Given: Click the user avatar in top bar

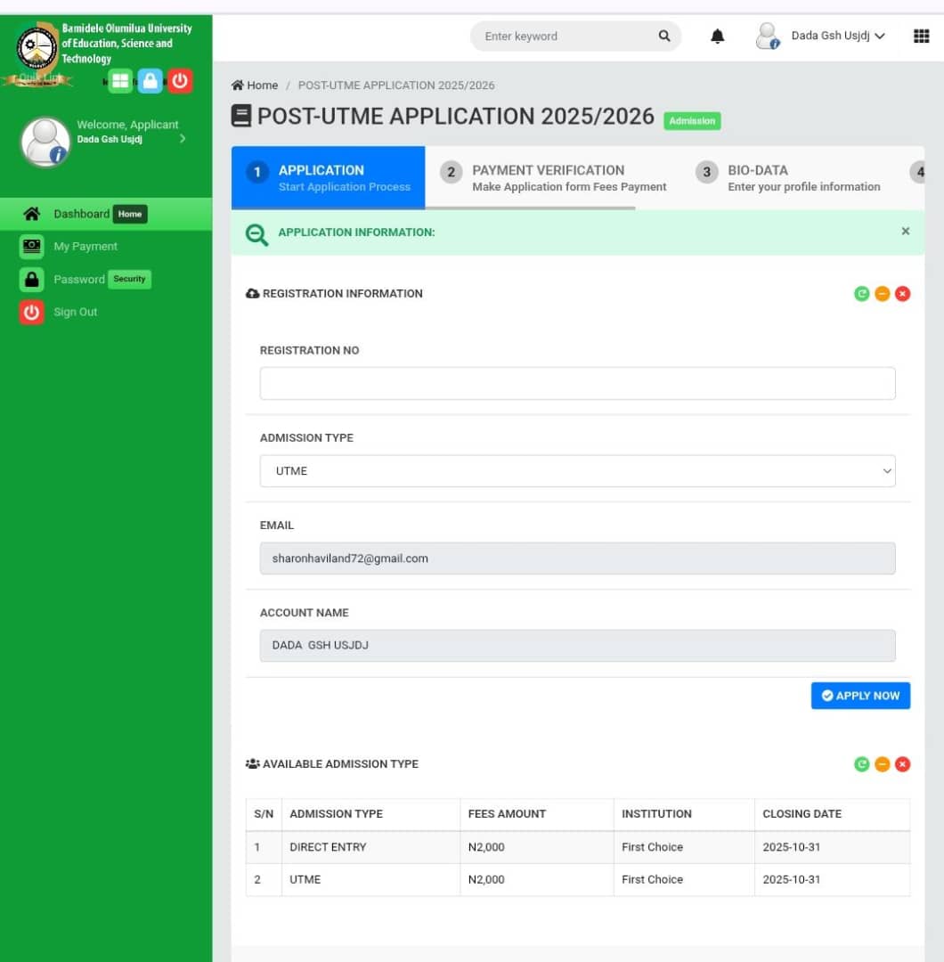Looking at the screenshot, I should [768, 36].
